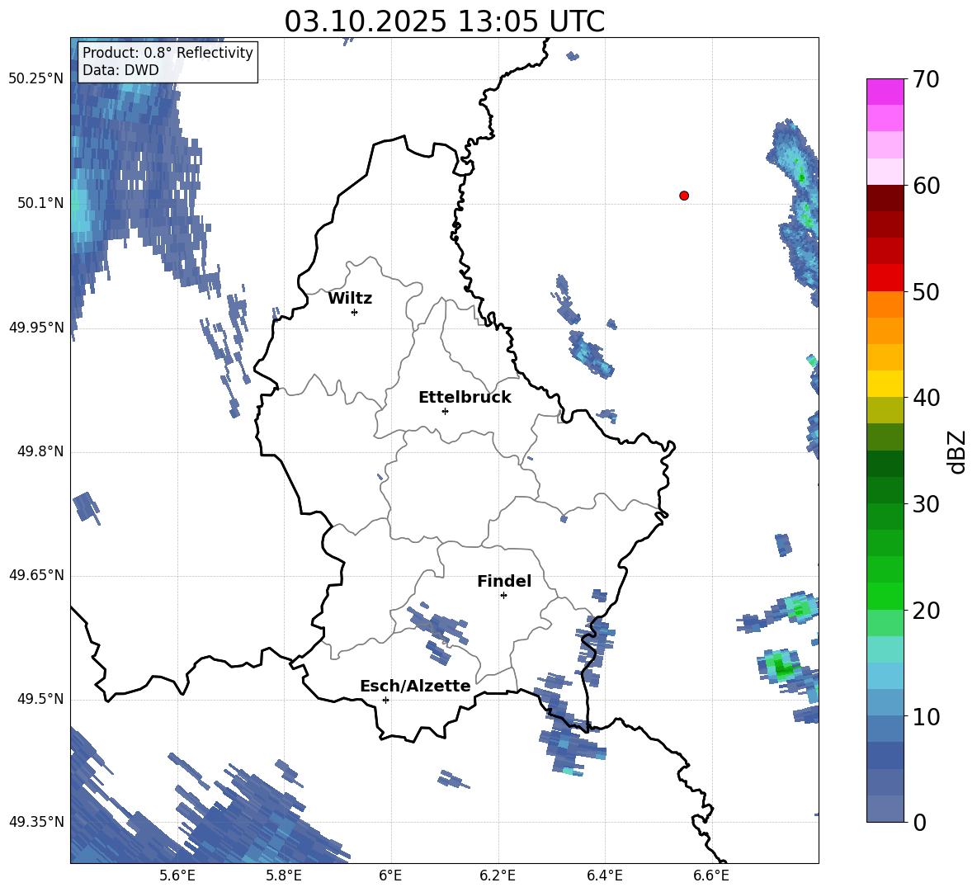Click the 49.5°N latitude label
This screenshot has width=977, height=892.
tap(40, 699)
